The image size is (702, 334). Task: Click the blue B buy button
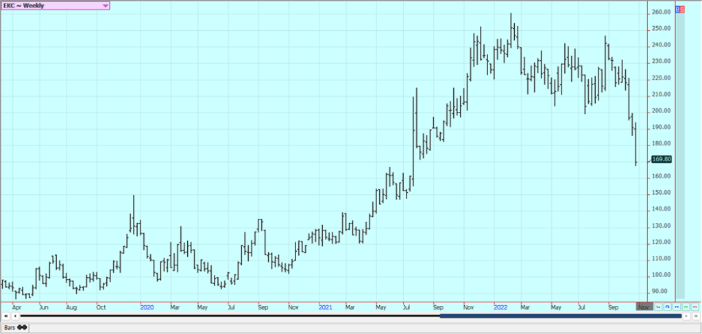click(677, 9)
